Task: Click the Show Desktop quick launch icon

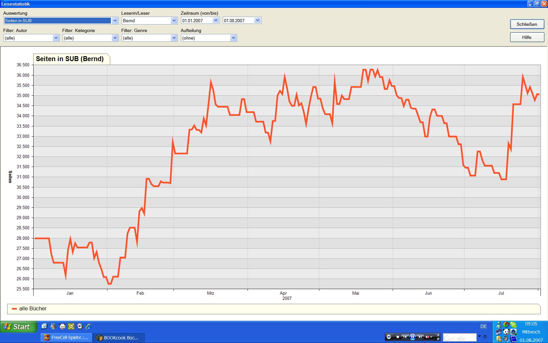Action: [x=44, y=326]
